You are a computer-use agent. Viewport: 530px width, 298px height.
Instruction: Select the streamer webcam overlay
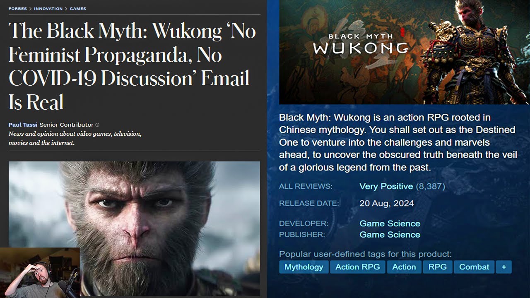[x=40, y=273]
